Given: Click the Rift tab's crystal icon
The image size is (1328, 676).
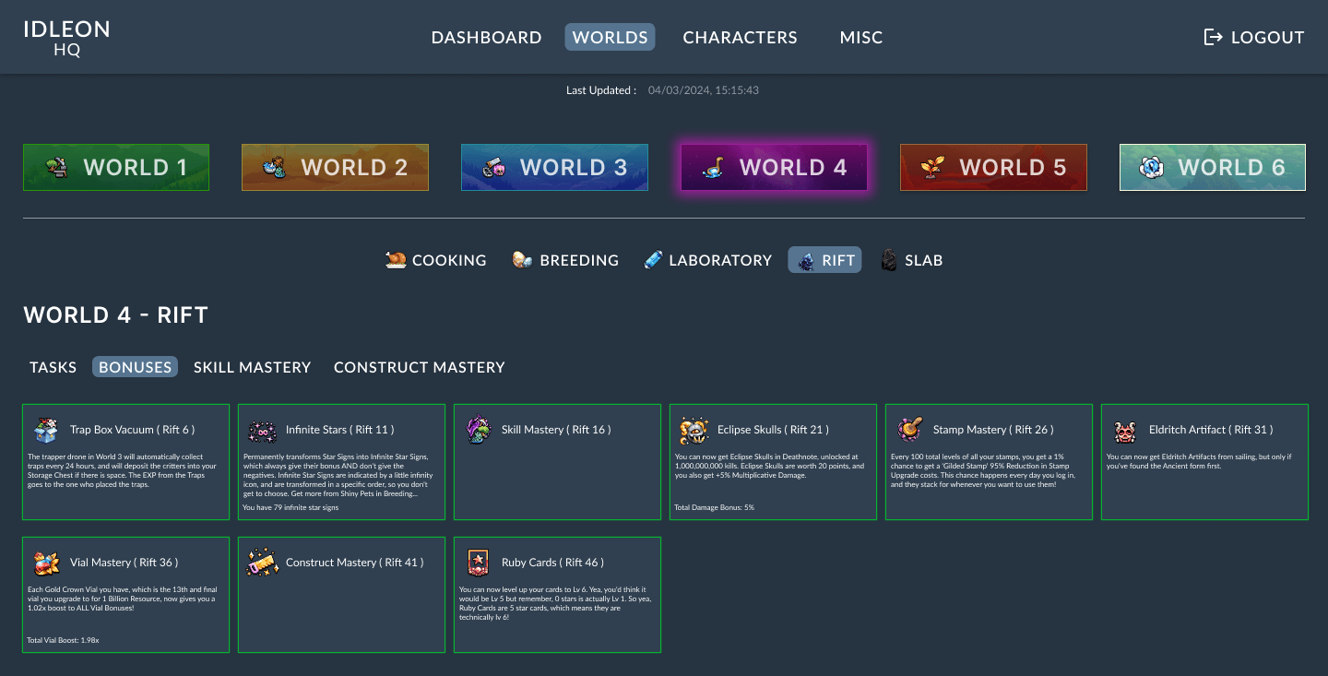Looking at the screenshot, I should click(806, 261).
